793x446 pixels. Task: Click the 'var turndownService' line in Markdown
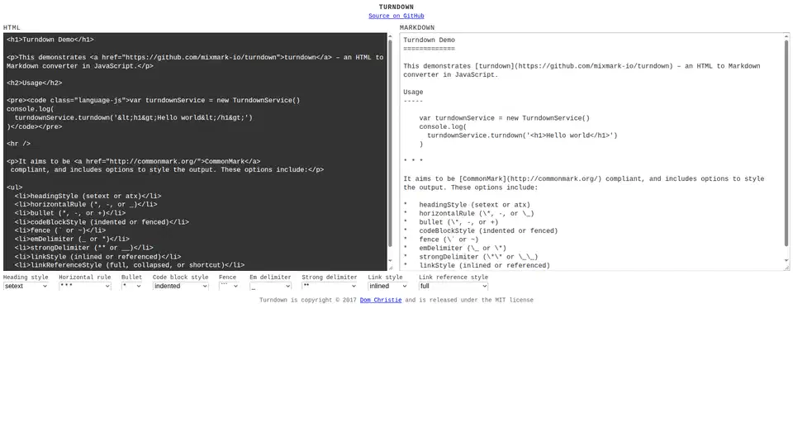[504, 118]
